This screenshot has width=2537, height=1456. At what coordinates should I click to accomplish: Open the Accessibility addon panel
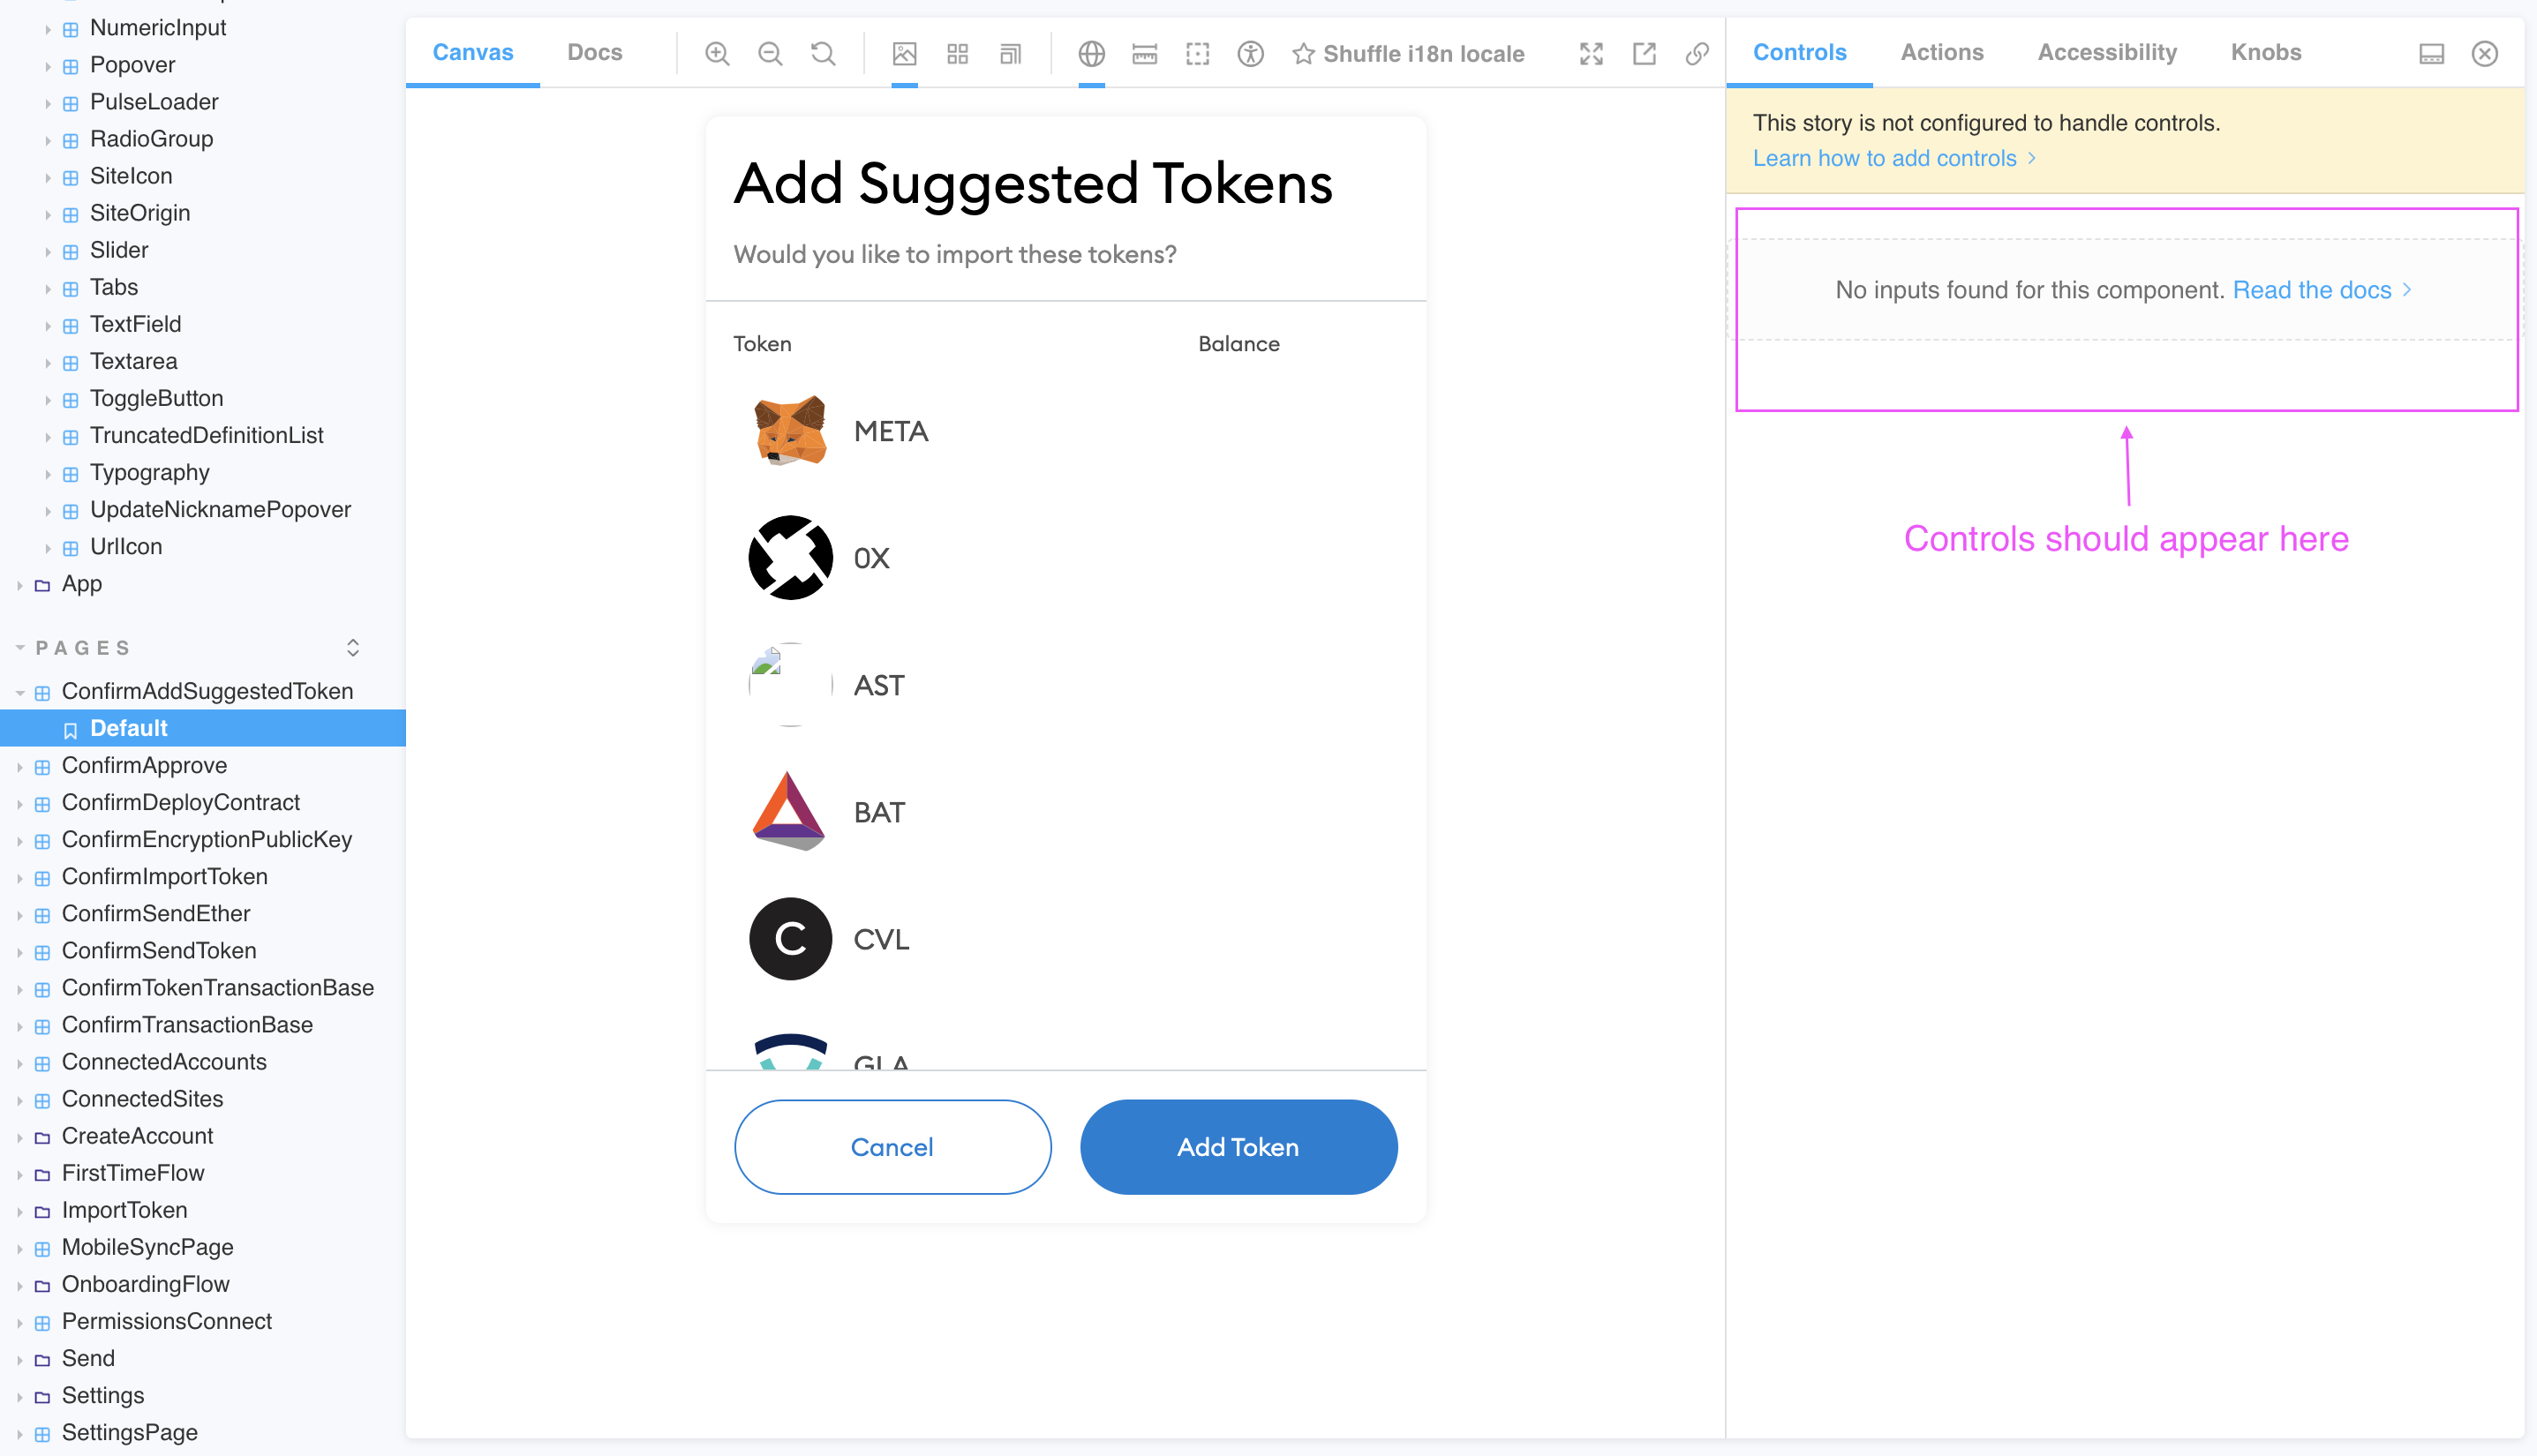click(2106, 52)
